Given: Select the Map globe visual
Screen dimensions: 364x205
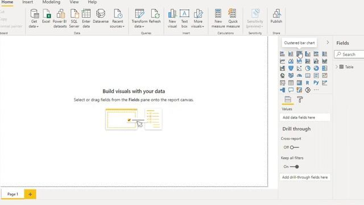Looking at the screenshot, I should (282, 76).
